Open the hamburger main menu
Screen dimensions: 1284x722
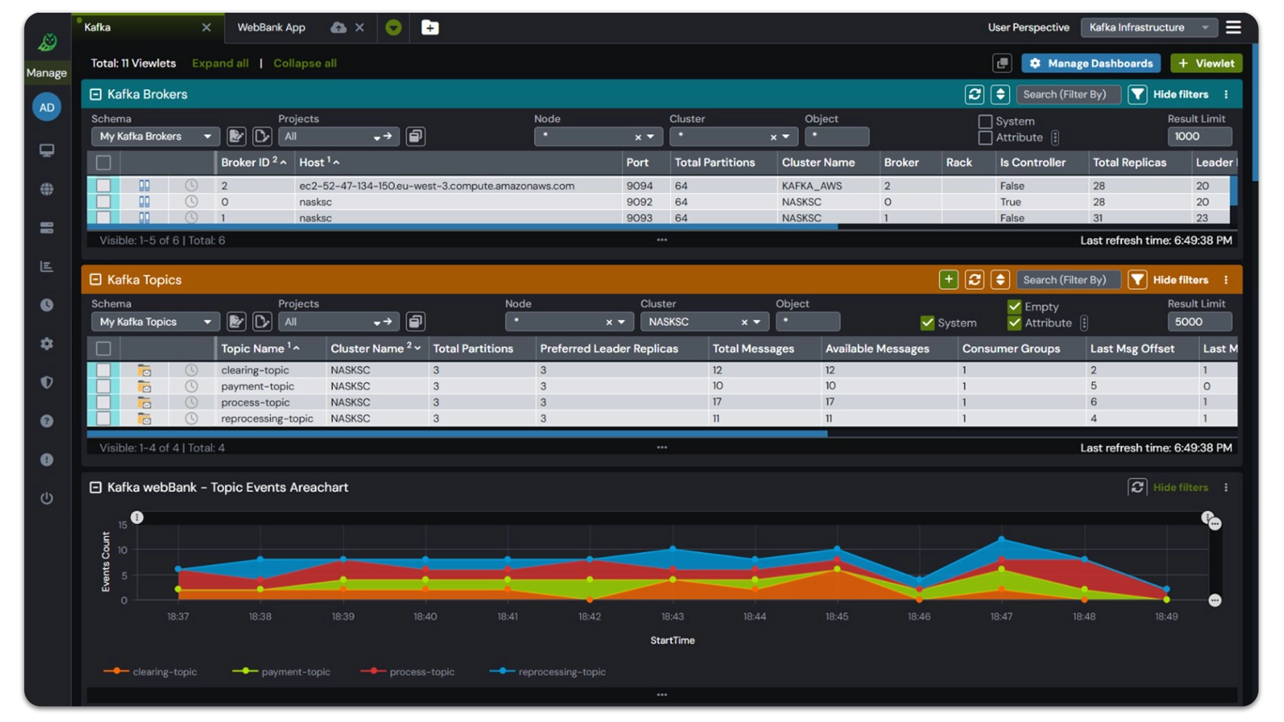click(1234, 27)
